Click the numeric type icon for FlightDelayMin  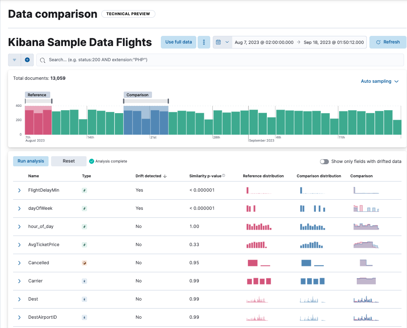[84, 190]
